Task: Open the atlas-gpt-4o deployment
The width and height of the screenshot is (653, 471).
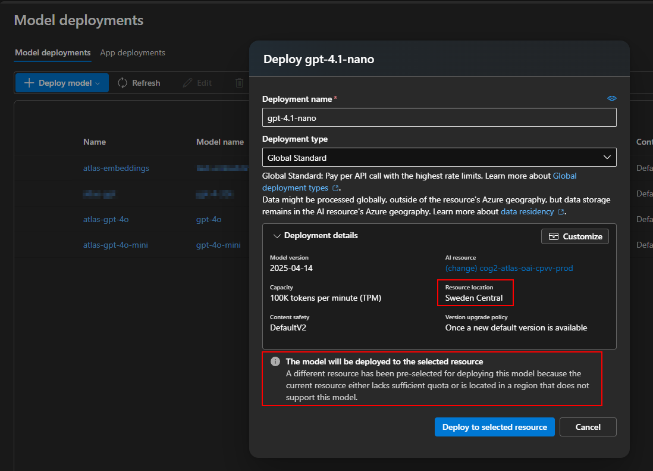Action: [x=106, y=219]
